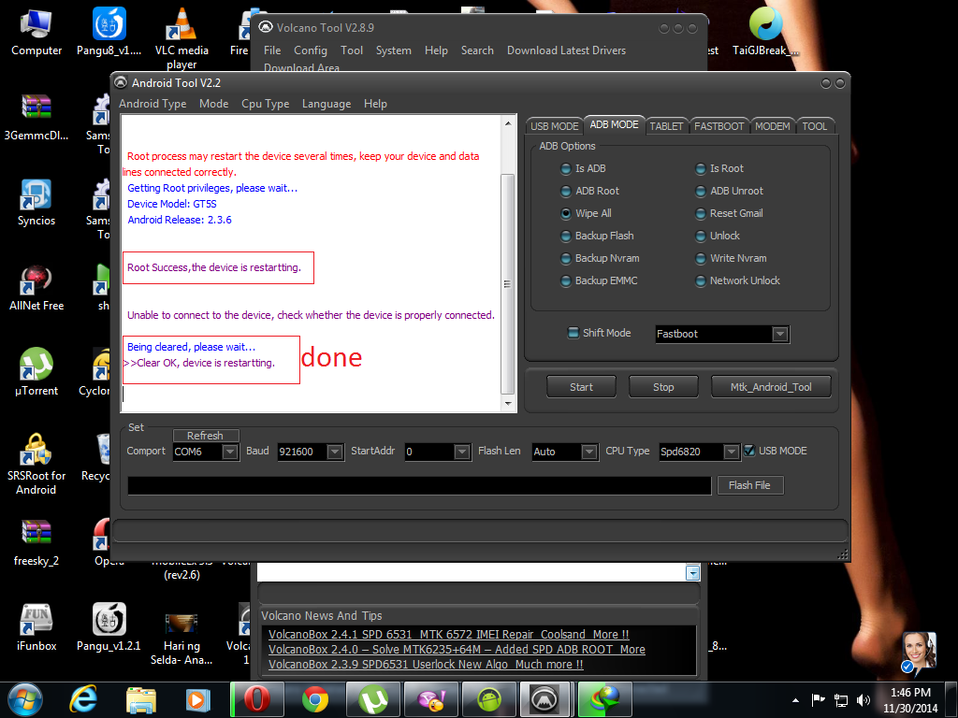958x718 pixels.
Task: Select the Wipe All radio option
Action: 566,214
